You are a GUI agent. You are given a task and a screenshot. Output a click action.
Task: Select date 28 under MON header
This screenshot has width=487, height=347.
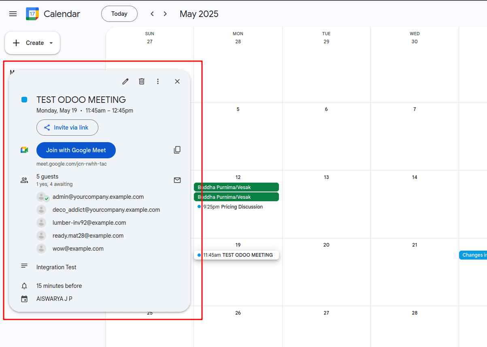click(x=238, y=42)
